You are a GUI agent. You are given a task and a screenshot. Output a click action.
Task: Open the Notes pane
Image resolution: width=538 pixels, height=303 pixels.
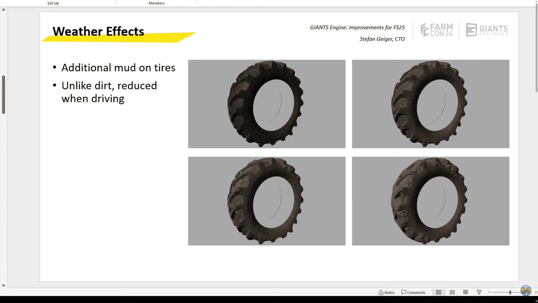click(386, 292)
